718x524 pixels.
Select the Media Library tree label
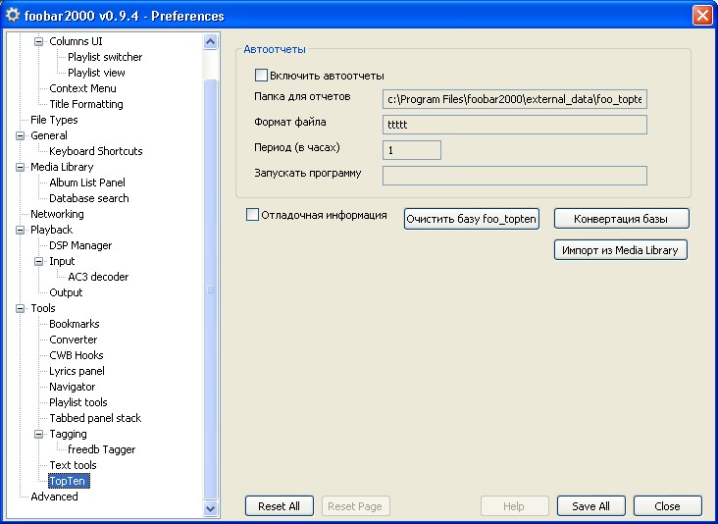[x=62, y=167]
